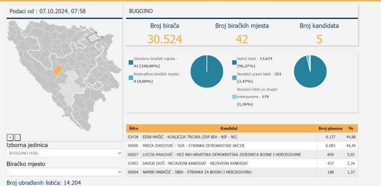Viewport: 381px width, 186px height.
Task: Click the candidates count 5
Action: 319,39
